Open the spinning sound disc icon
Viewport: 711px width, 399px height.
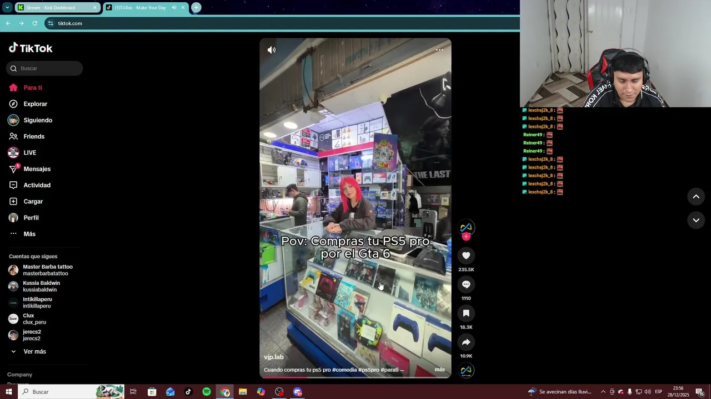coord(466,370)
